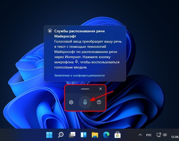Click the date in the taskbar clock
This screenshot has width=179, height=141.
175,137
